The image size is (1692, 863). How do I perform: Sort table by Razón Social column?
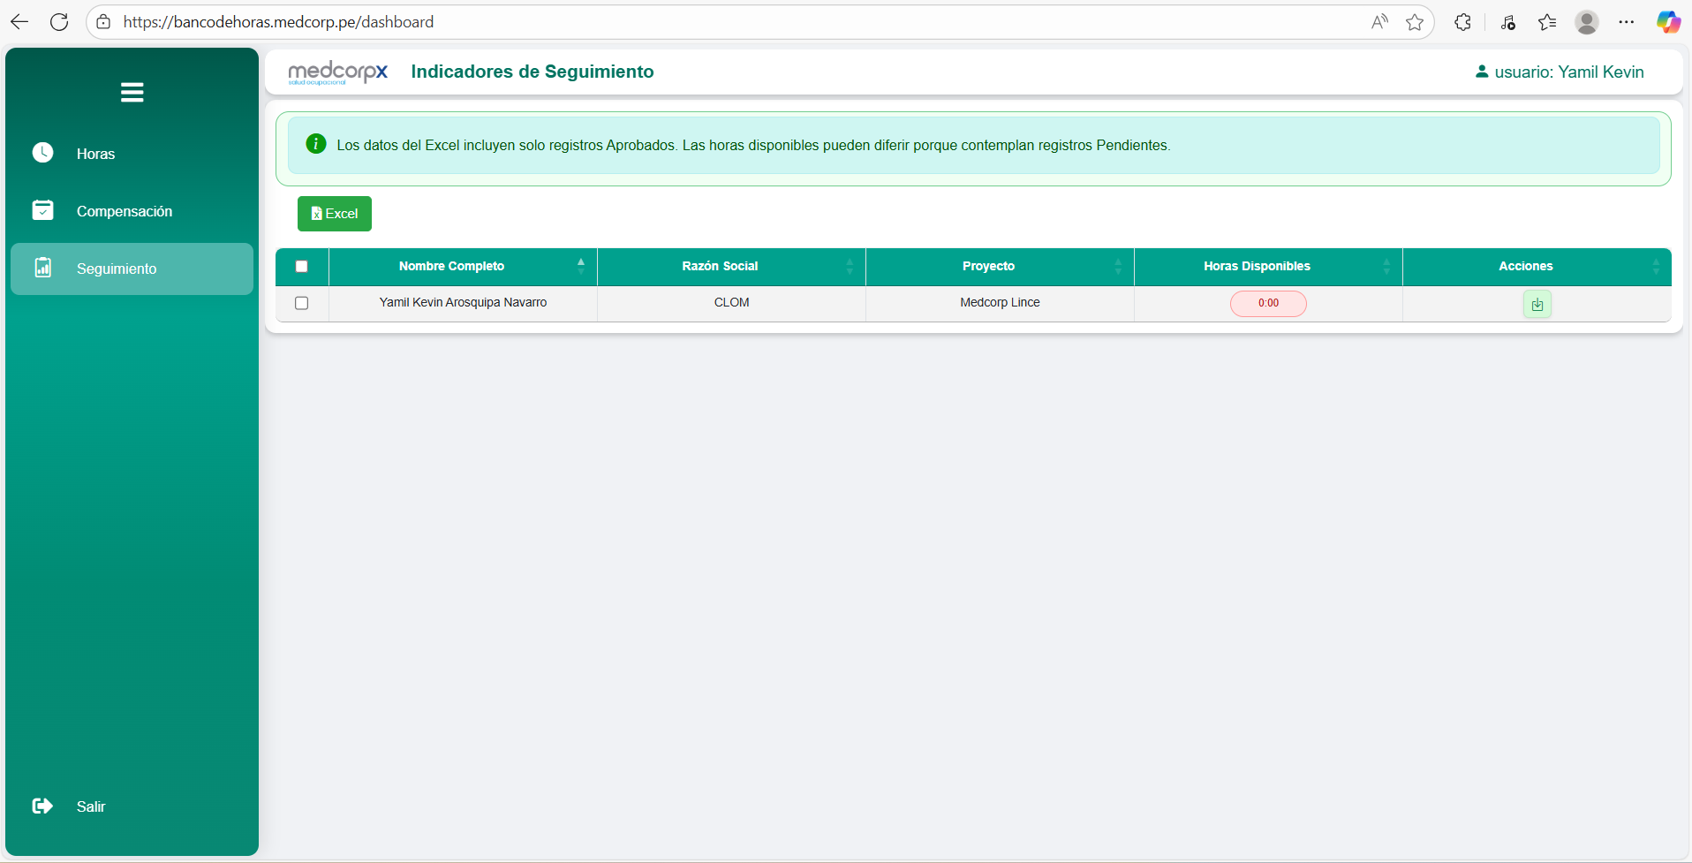coord(720,266)
